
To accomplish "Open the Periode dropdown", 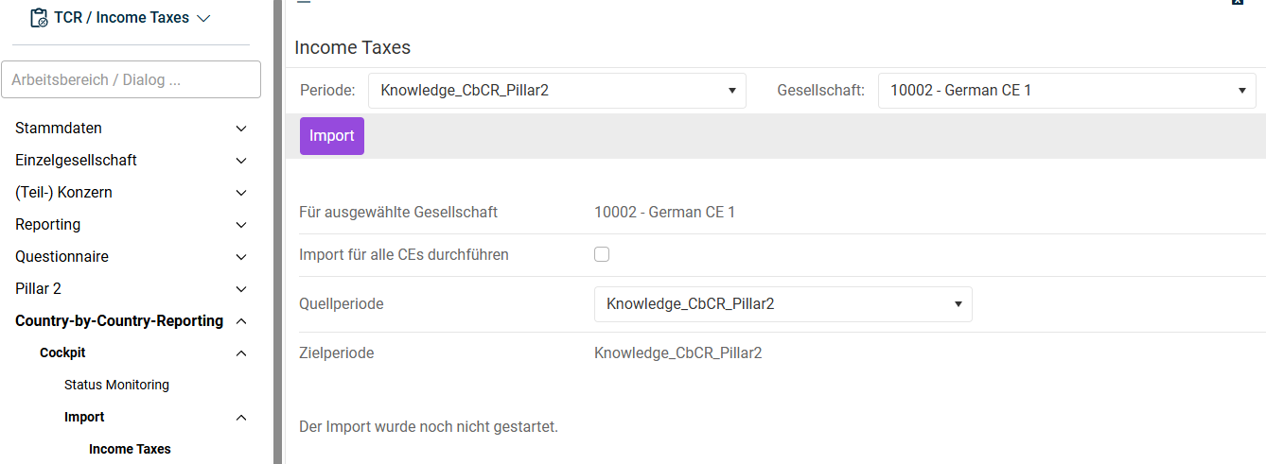I will click(556, 91).
